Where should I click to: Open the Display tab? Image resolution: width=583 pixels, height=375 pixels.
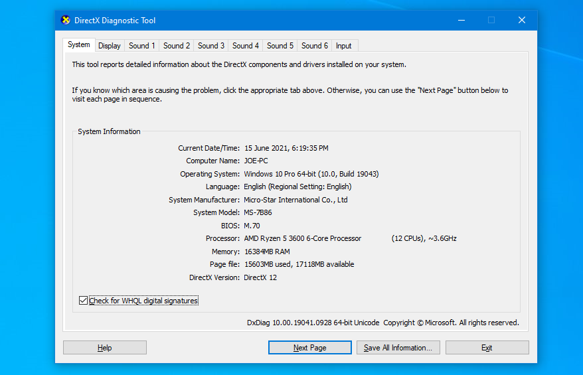[110, 46]
